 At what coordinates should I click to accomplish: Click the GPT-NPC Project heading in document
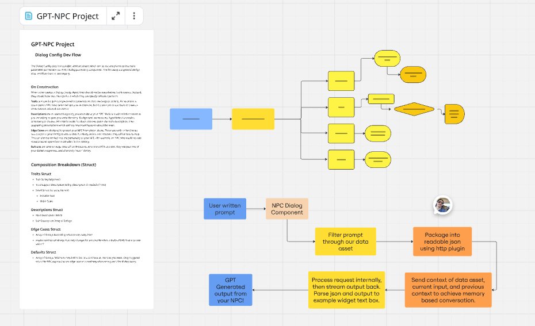point(52,44)
